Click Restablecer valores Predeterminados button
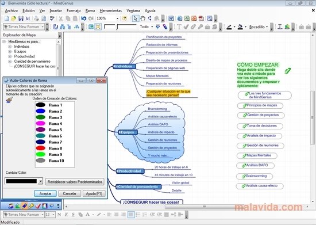 click(x=75, y=182)
